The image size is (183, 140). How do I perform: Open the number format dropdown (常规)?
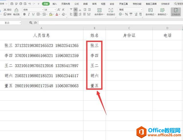coord(142,9)
